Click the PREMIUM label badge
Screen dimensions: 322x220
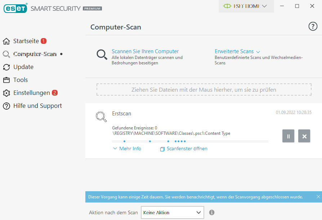[93, 9]
